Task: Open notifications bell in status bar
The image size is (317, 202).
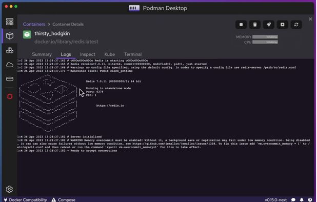Action: point(302,200)
